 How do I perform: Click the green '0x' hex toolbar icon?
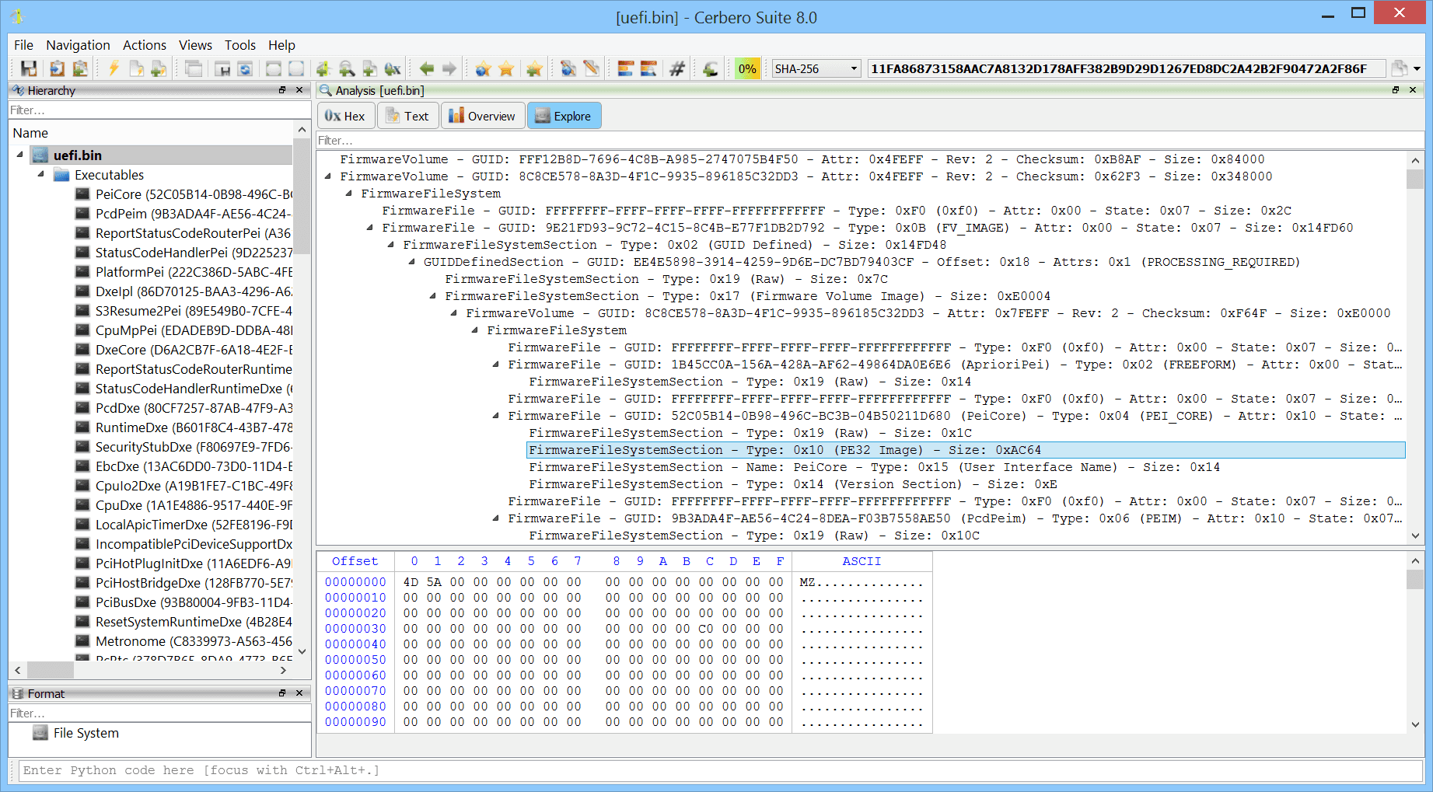[x=393, y=68]
